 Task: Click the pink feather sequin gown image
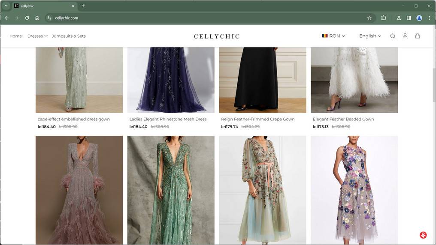(79, 190)
